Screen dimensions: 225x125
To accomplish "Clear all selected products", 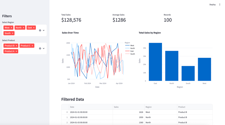I will tap(40, 48).
